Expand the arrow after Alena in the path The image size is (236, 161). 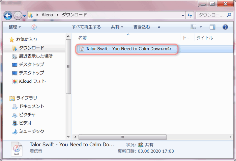[x=57, y=15]
